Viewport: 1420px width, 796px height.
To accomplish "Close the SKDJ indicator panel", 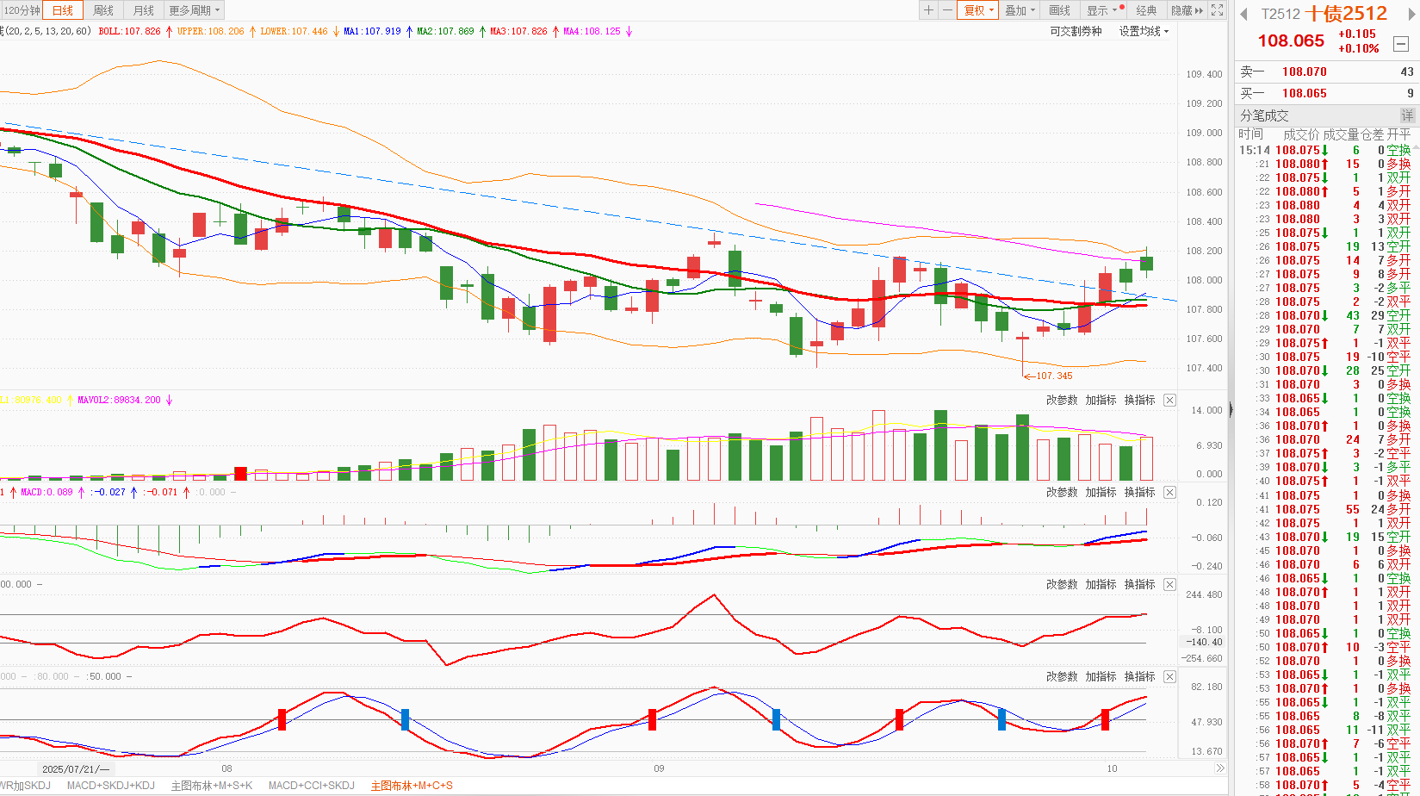I will [x=1169, y=676].
